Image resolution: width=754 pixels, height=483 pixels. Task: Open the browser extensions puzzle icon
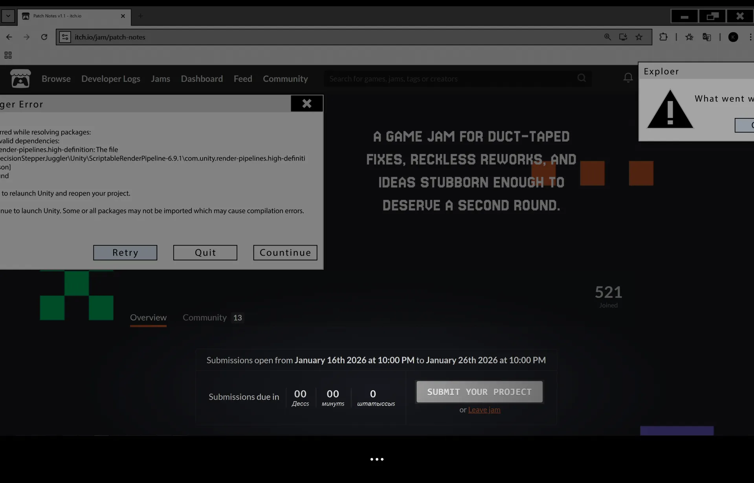tap(663, 37)
